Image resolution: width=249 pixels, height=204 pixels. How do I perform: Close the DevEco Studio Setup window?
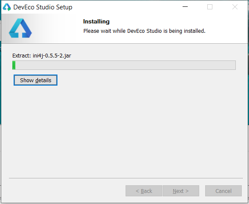point(235,7)
